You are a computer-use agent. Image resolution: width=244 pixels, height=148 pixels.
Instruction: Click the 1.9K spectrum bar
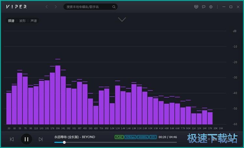pos(134,104)
